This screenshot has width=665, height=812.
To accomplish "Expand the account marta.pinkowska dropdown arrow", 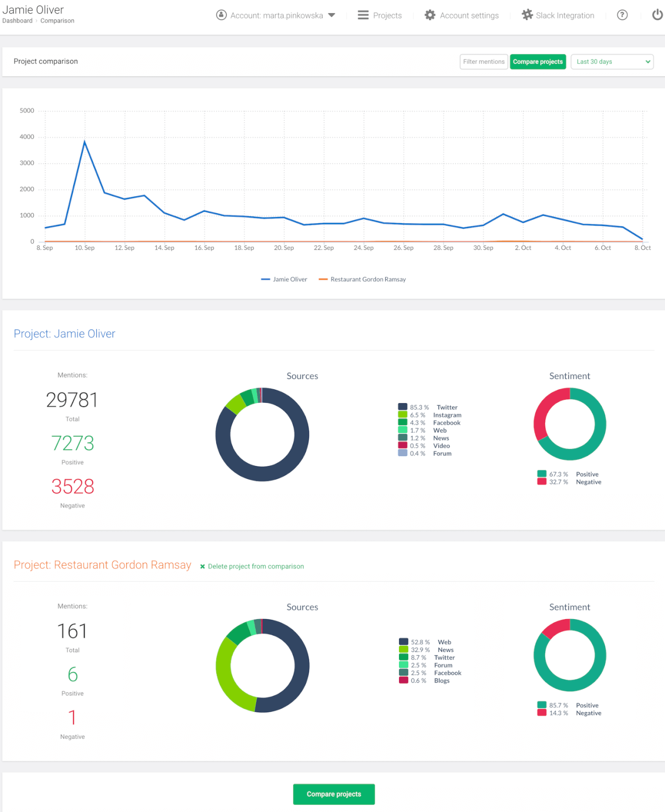I will tap(331, 15).
